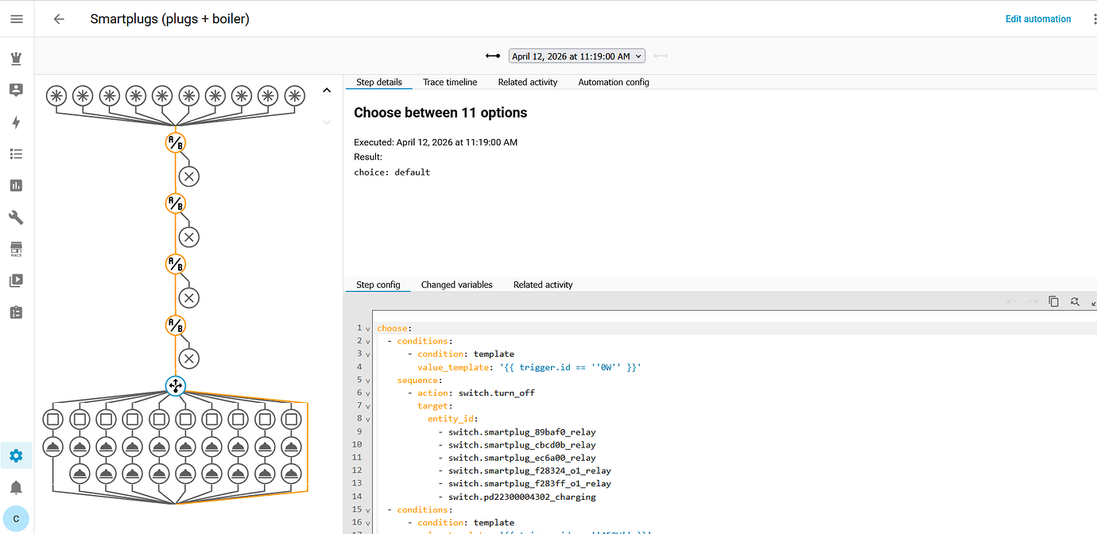
Task: Select the highlighted choose node with arrows
Action: 175,386
